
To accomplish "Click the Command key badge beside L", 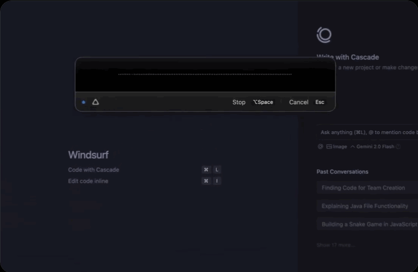I will click(x=206, y=170).
